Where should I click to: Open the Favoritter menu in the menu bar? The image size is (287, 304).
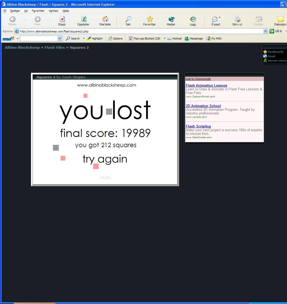(x=38, y=11)
